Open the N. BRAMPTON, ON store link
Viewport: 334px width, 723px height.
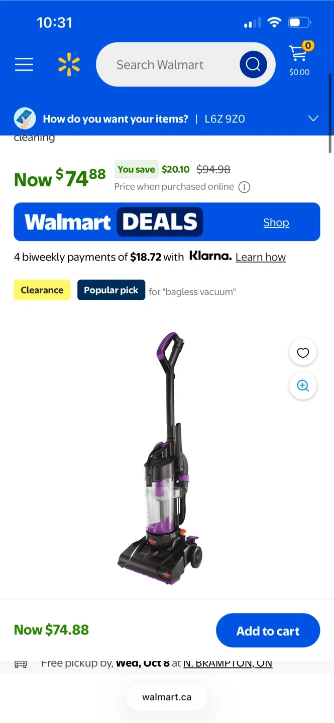coord(228,663)
